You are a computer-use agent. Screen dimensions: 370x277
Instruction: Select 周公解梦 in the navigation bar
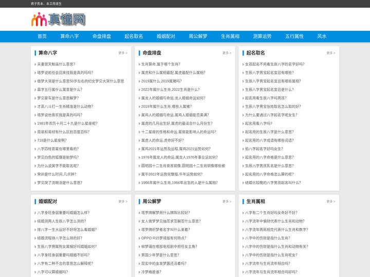[x=198, y=36]
